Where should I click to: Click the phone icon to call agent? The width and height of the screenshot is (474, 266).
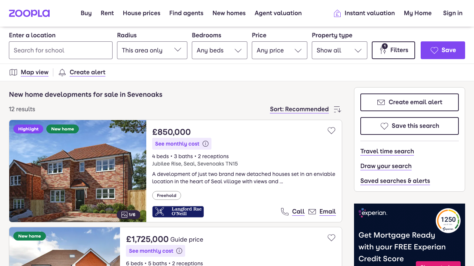(x=285, y=212)
